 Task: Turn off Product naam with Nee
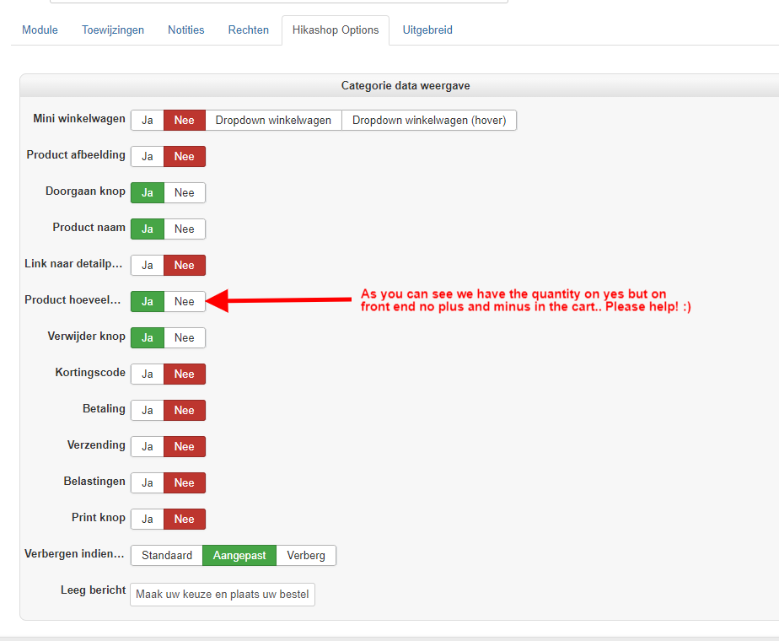185,229
